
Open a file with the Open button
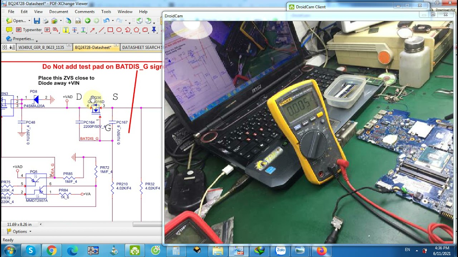click(x=16, y=21)
